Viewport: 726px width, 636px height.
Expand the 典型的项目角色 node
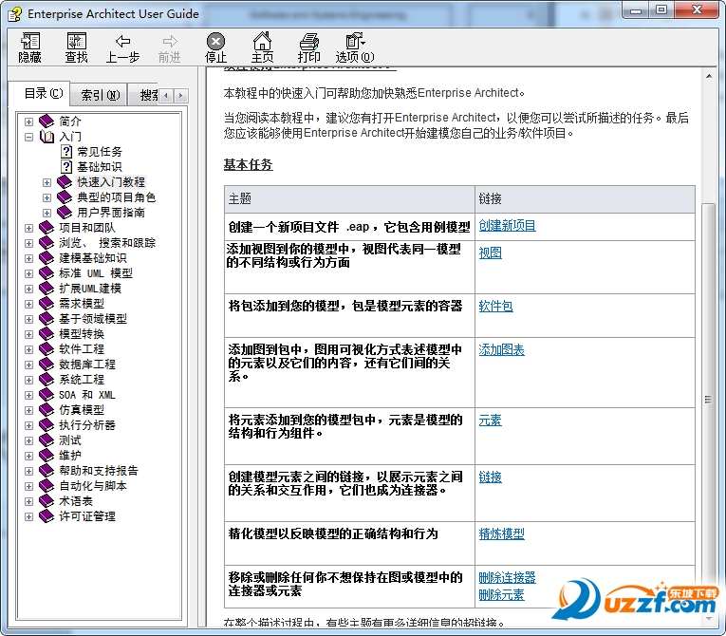pos(47,197)
